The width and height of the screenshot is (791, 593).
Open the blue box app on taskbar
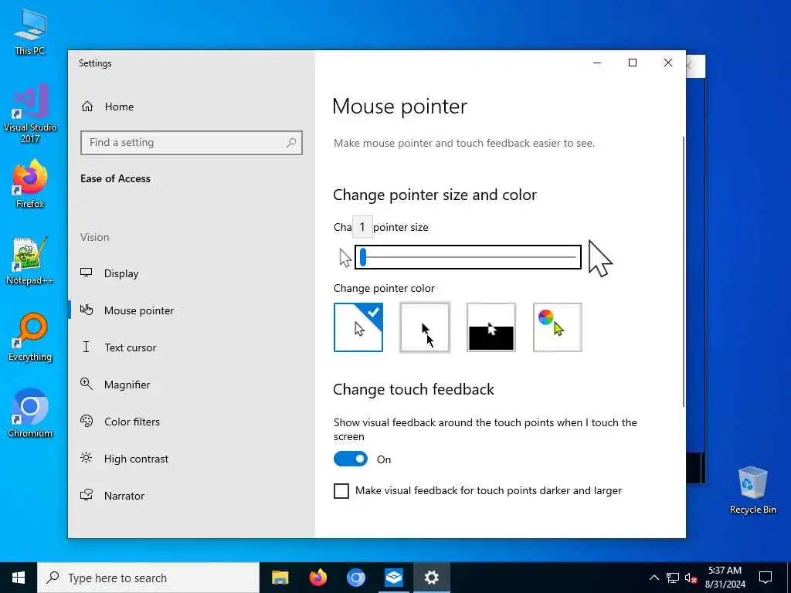[x=393, y=578]
